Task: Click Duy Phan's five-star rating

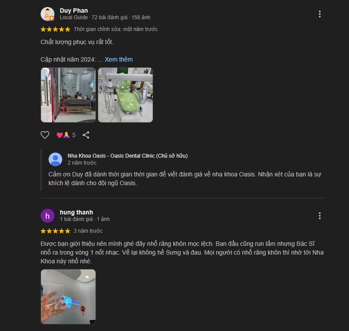Action: [x=55, y=29]
